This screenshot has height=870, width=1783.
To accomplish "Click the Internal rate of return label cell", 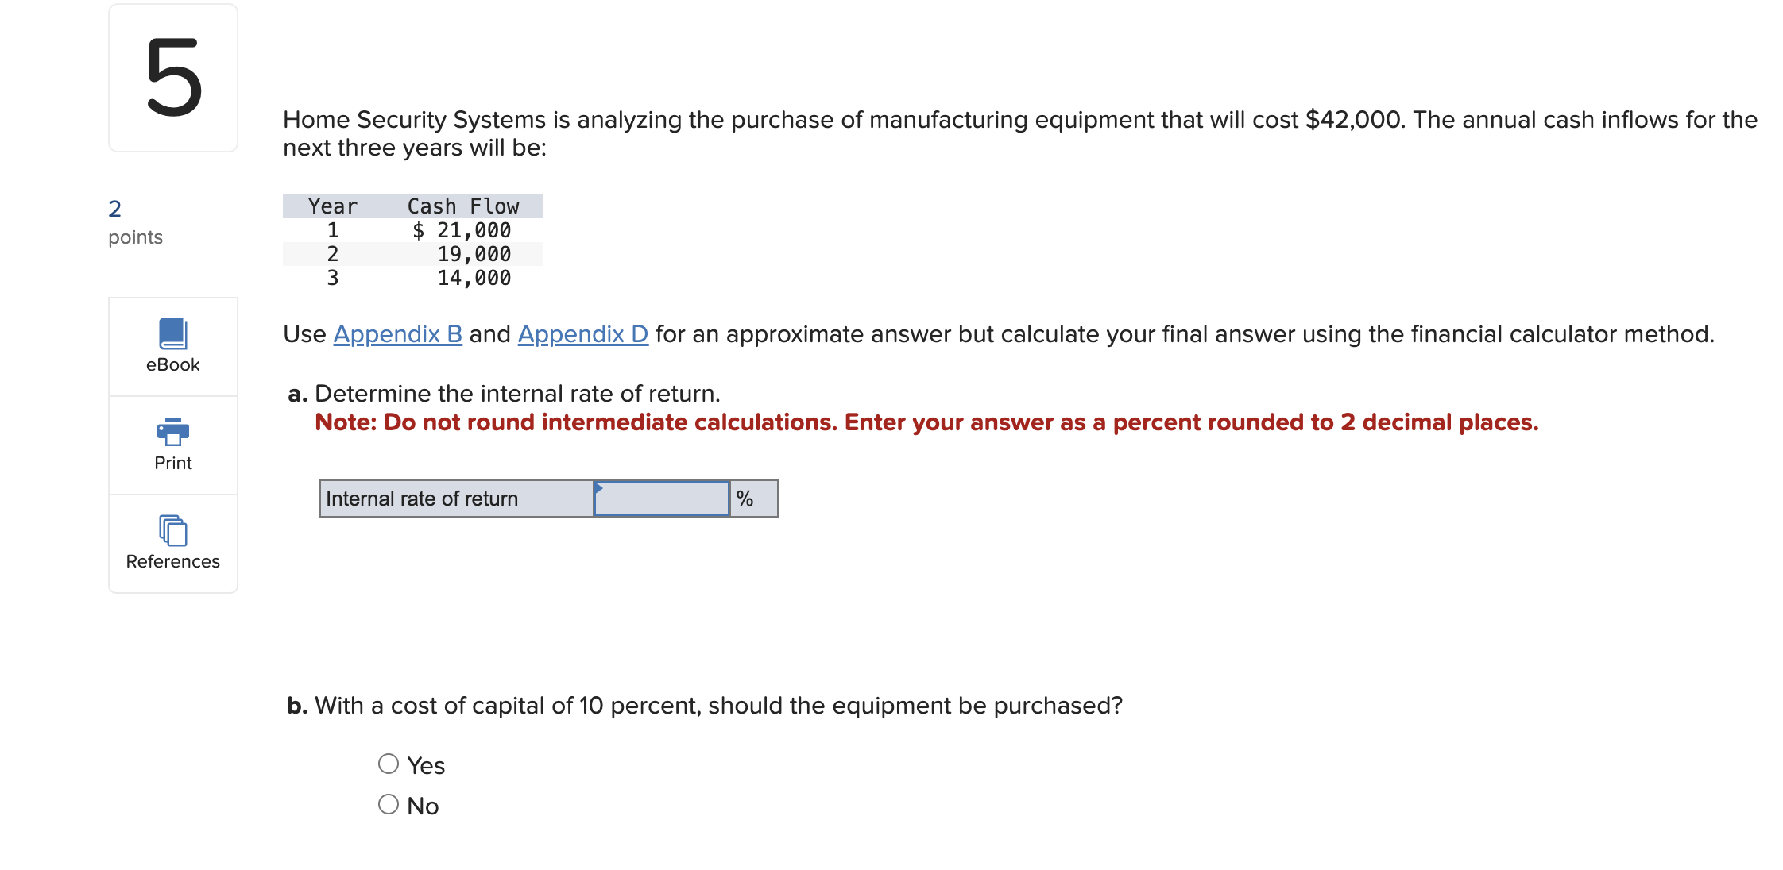I will 457,499.
